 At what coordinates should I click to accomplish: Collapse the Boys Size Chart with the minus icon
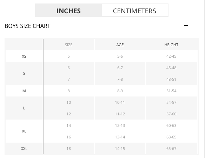tap(186, 26)
